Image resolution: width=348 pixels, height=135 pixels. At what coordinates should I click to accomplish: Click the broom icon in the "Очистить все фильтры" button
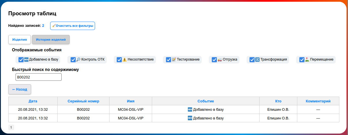coord(54,26)
